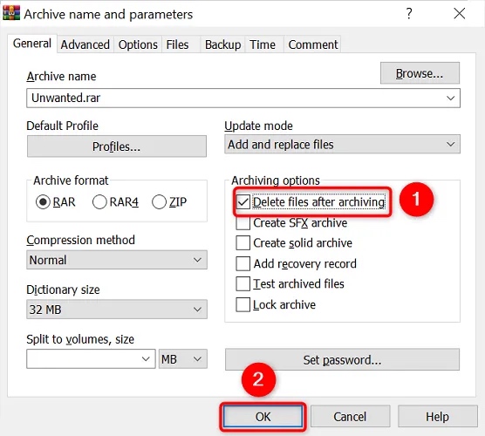Screen dimensions: 485x436
Task: Enable Add recovery record
Action: [x=242, y=263]
